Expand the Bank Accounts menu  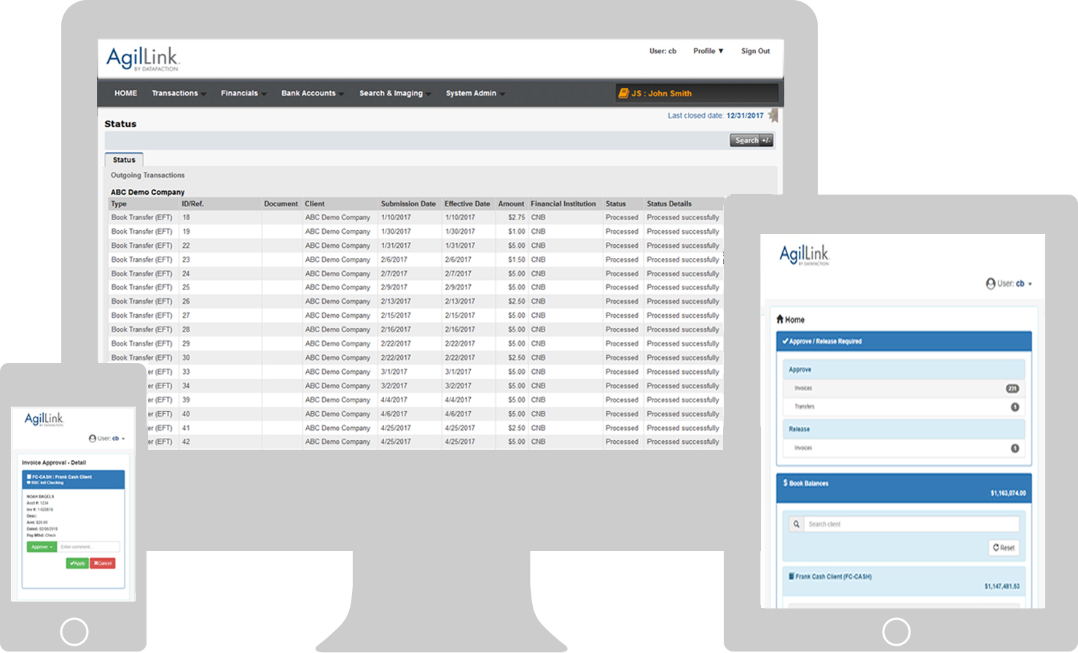(313, 93)
